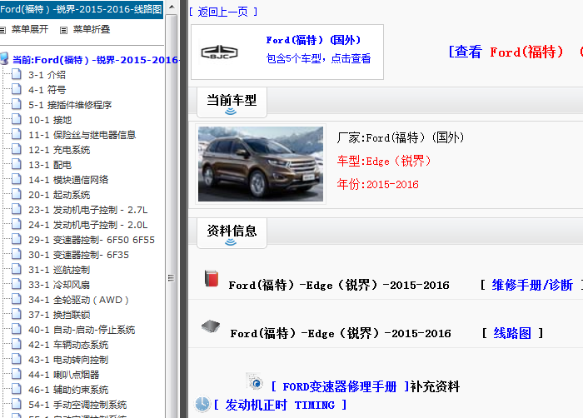This screenshot has width=583, height=418.
Task: Click the title bar Ford(福特)-锐界-2015-2016-线路图
Action: click(x=82, y=9)
